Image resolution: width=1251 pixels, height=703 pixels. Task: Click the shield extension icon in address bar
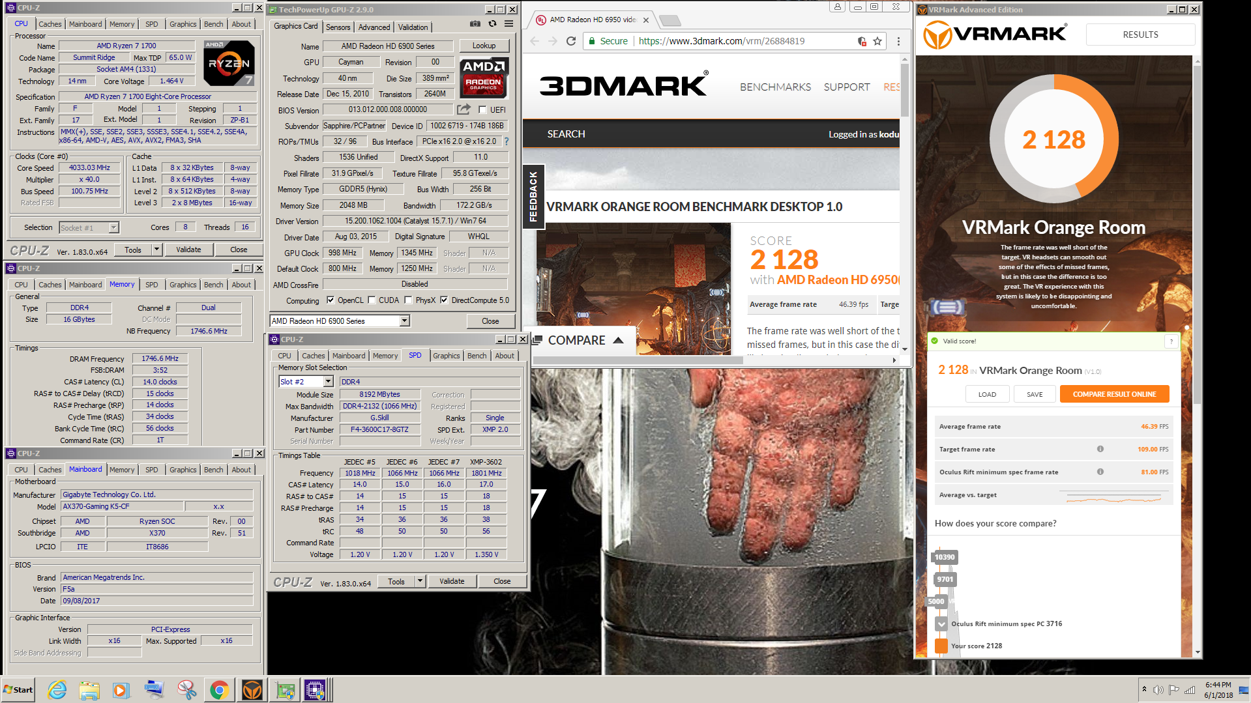pos(862,41)
